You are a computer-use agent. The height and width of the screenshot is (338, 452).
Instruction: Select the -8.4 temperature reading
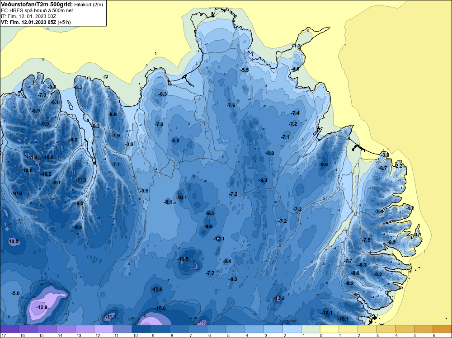[x=227, y=261]
